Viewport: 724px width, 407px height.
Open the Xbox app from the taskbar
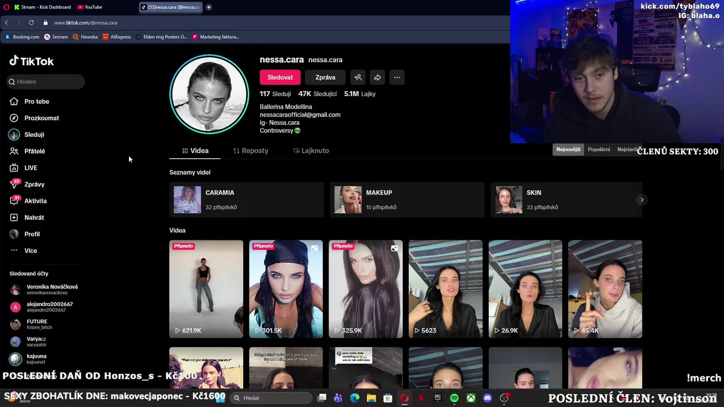471,398
